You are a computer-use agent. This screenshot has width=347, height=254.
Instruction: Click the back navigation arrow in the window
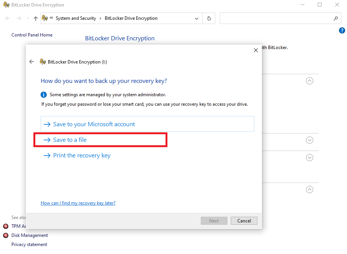click(8, 18)
